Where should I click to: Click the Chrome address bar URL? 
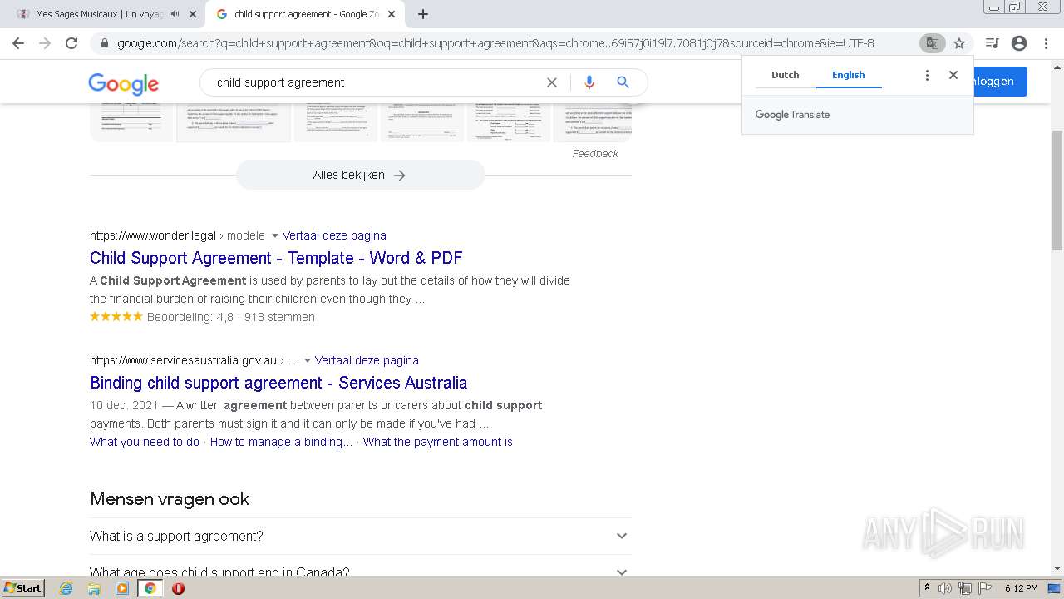click(495, 43)
